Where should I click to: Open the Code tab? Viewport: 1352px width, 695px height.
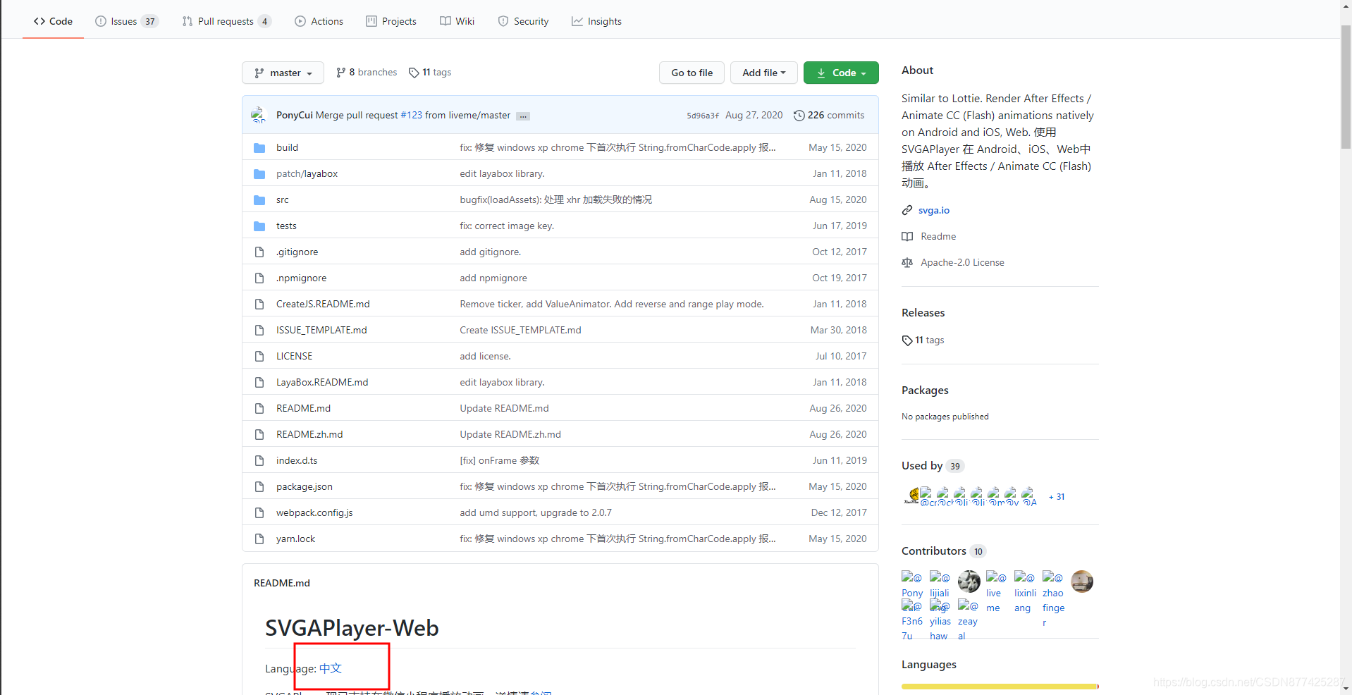tap(53, 21)
